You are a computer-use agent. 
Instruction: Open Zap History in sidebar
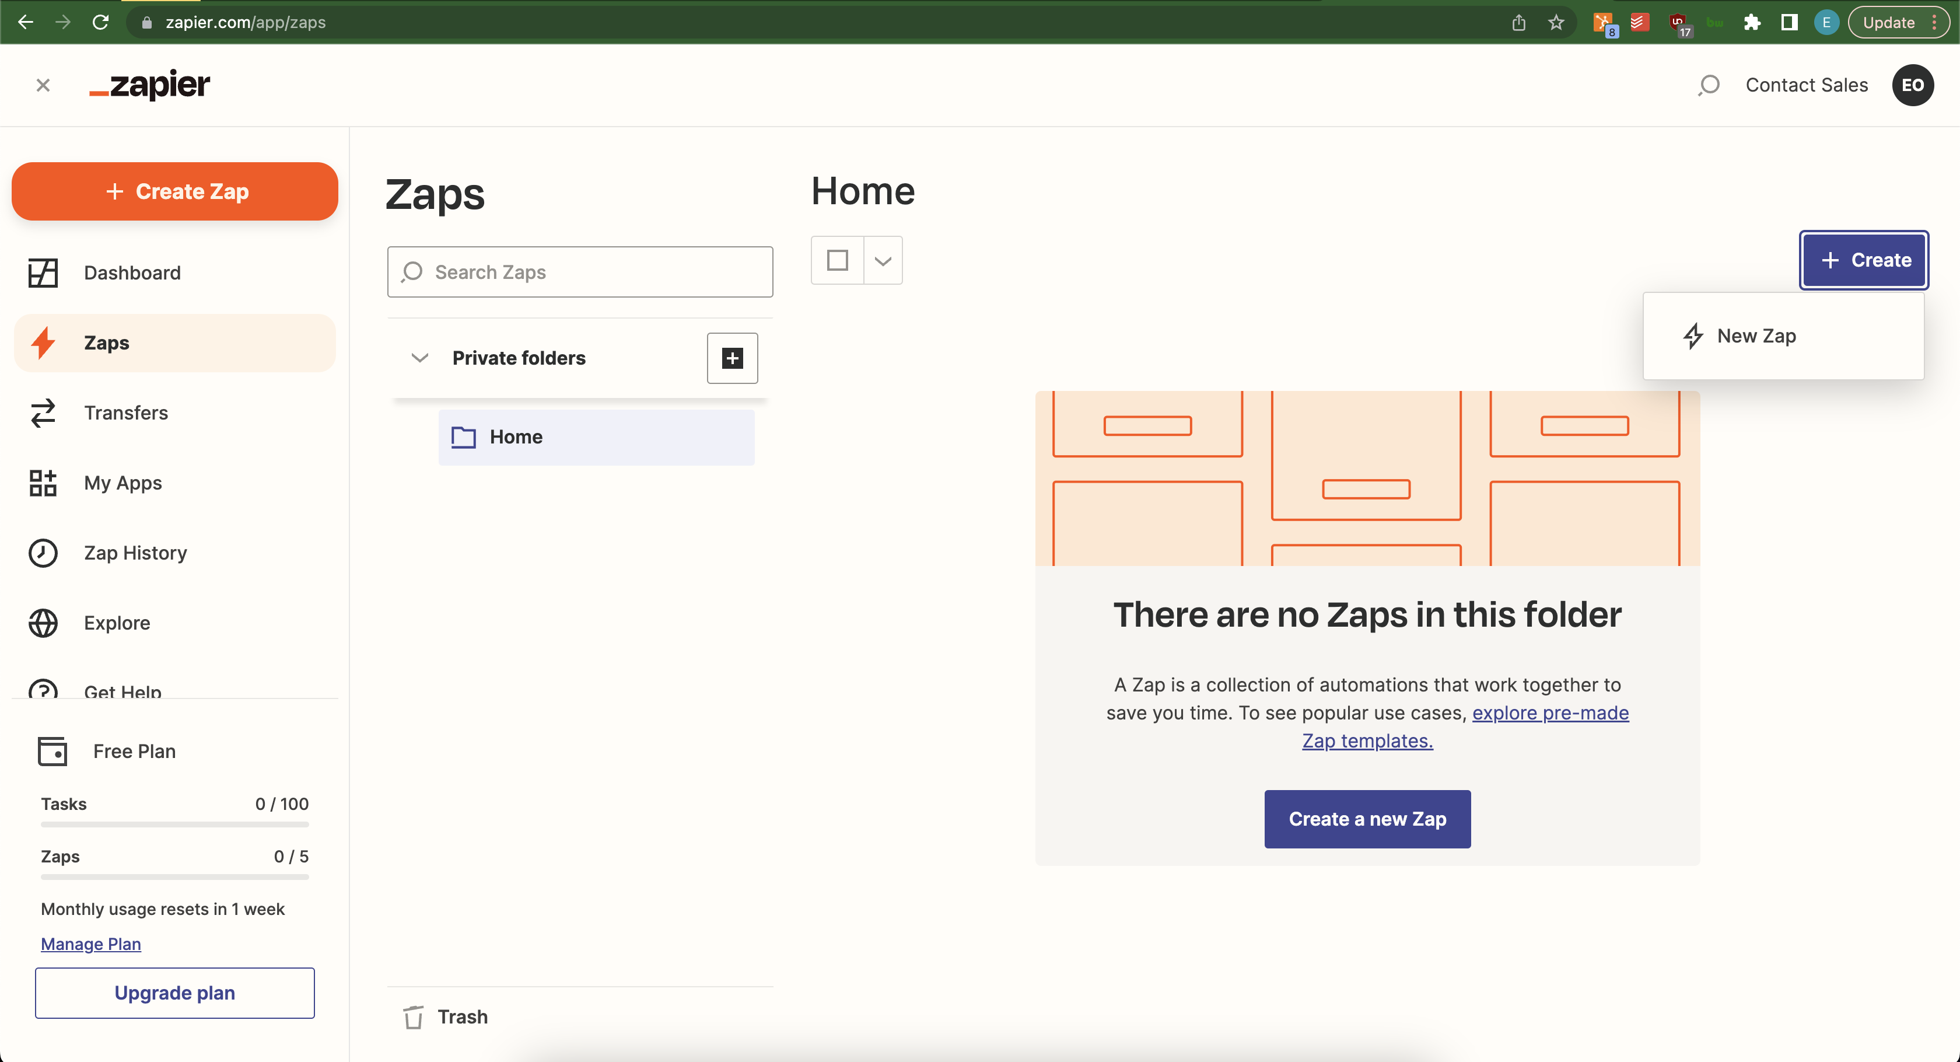point(174,553)
